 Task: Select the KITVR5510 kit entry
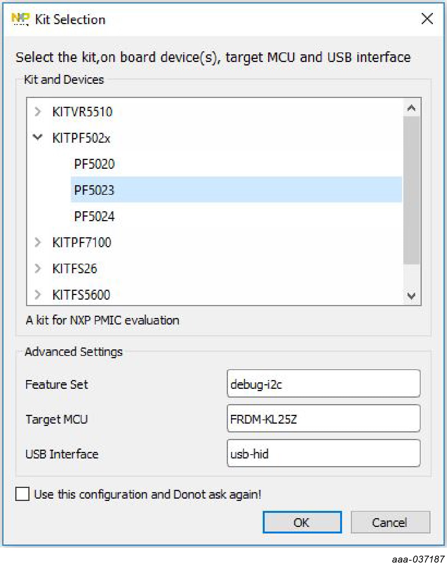(x=82, y=112)
